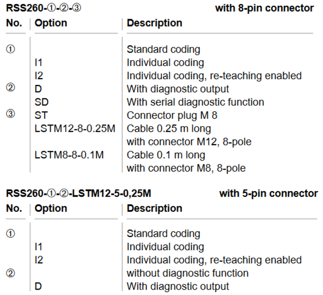Select option I1 in the first table
Viewport: 323px width, 295px height.
[38, 62]
